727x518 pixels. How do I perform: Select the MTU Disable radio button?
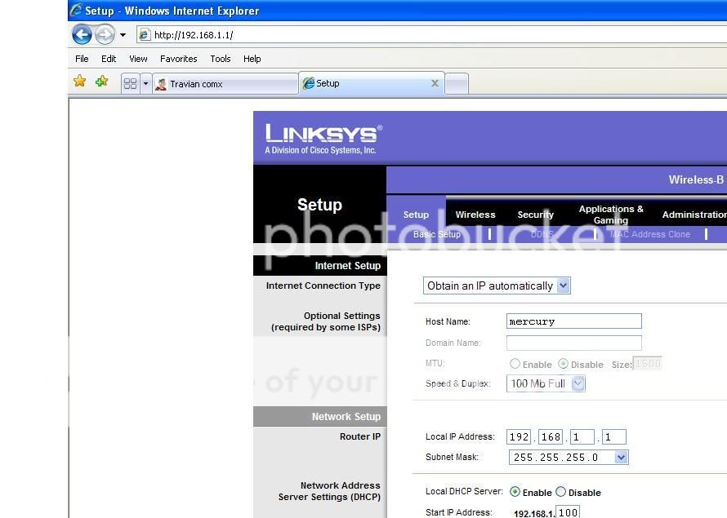pos(564,364)
